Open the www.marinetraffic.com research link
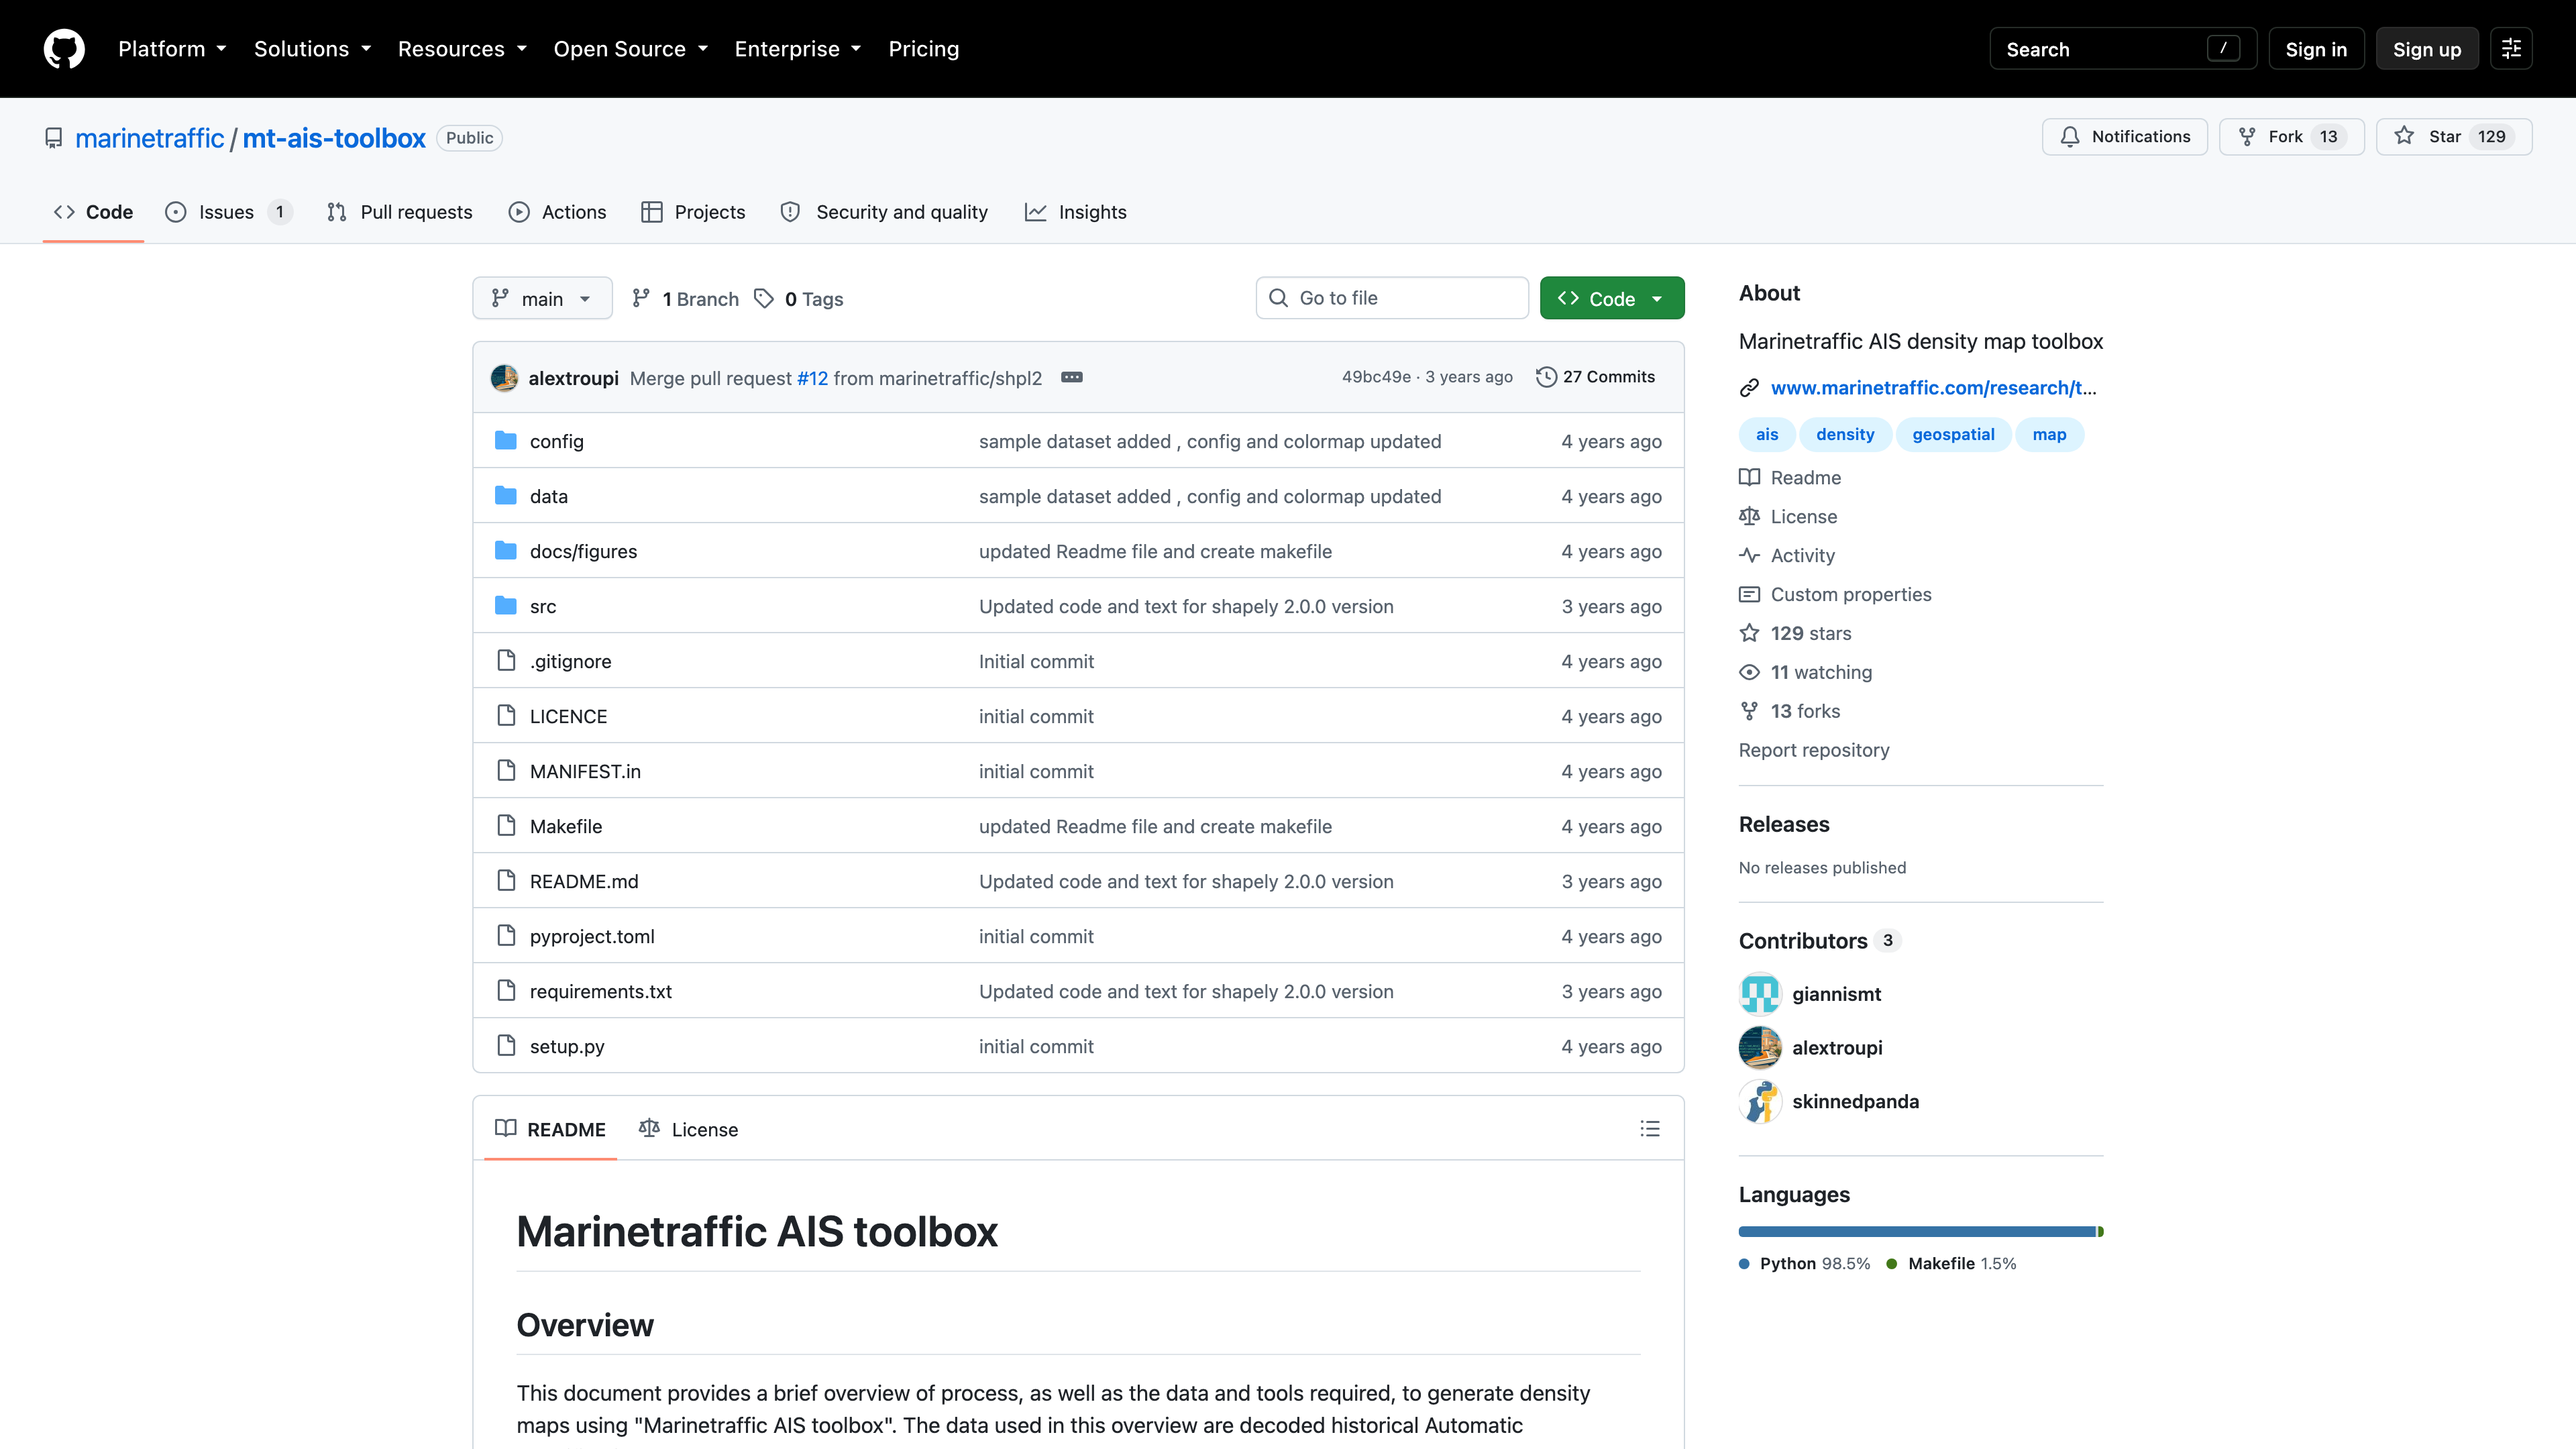The width and height of the screenshot is (2576, 1449). click(x=1933, y=388)
